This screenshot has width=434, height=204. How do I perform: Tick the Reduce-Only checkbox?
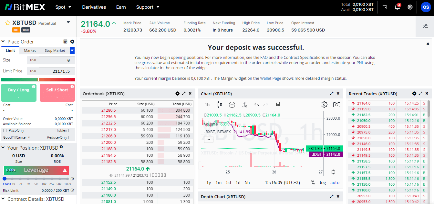tap(70, 138)
